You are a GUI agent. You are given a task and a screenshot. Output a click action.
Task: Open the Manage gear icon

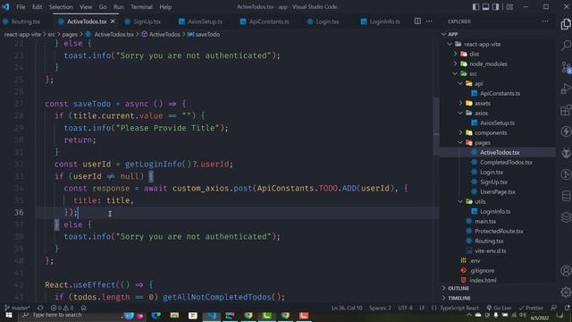(x=566, y=292)
